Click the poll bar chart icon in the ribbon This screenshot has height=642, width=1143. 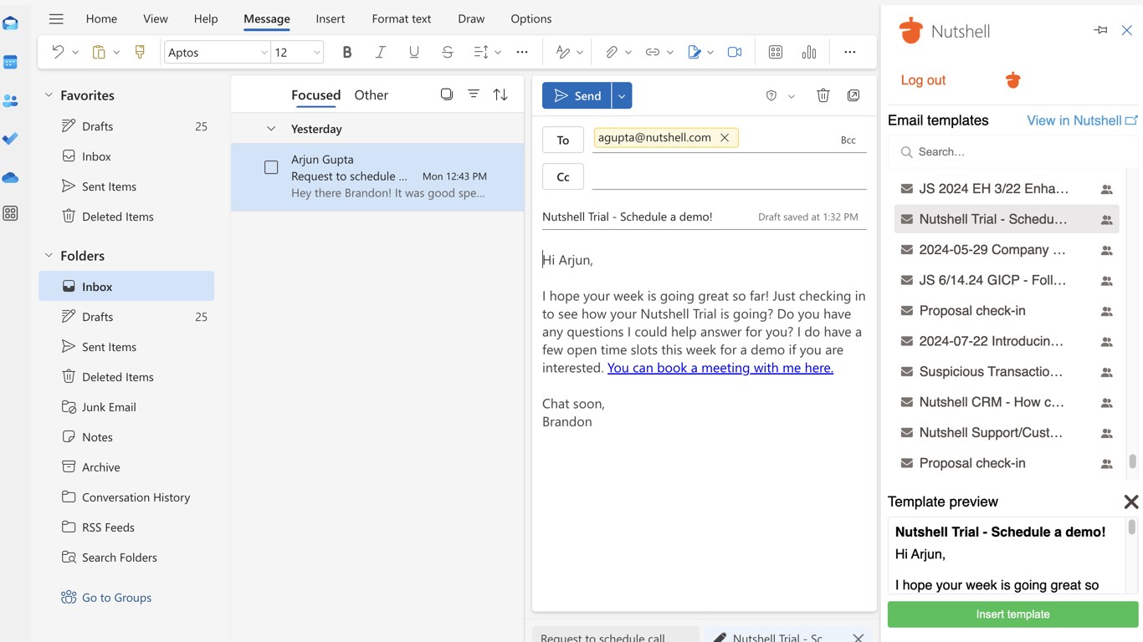[x=809, y=52]
